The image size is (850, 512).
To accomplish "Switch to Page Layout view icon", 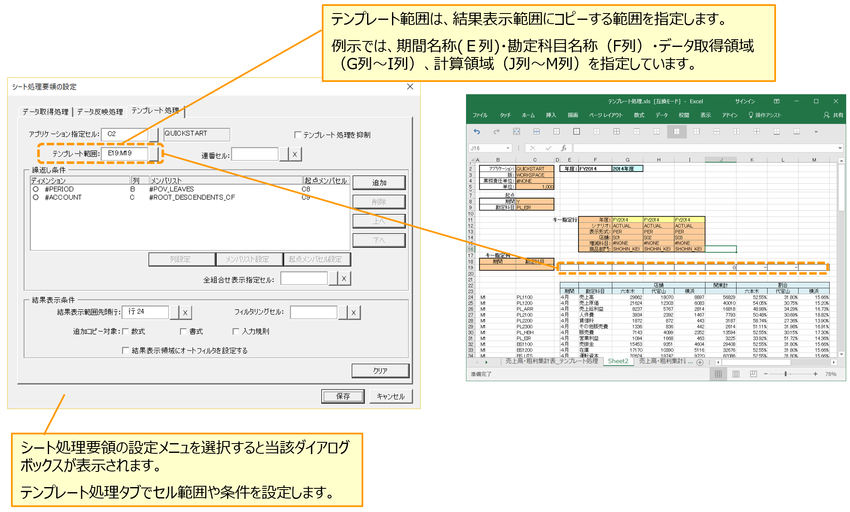I will pos(736,374).
